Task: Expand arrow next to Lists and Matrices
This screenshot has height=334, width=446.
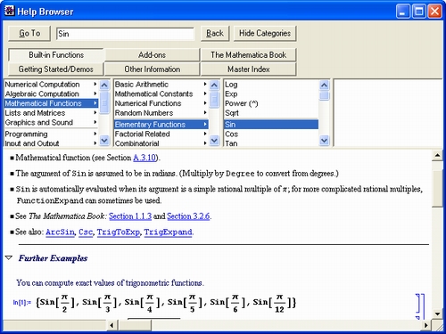Action: tap(95, 112)
